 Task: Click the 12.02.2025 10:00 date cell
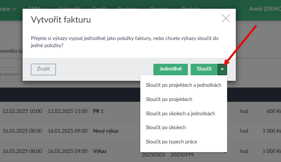coord(22,111)
